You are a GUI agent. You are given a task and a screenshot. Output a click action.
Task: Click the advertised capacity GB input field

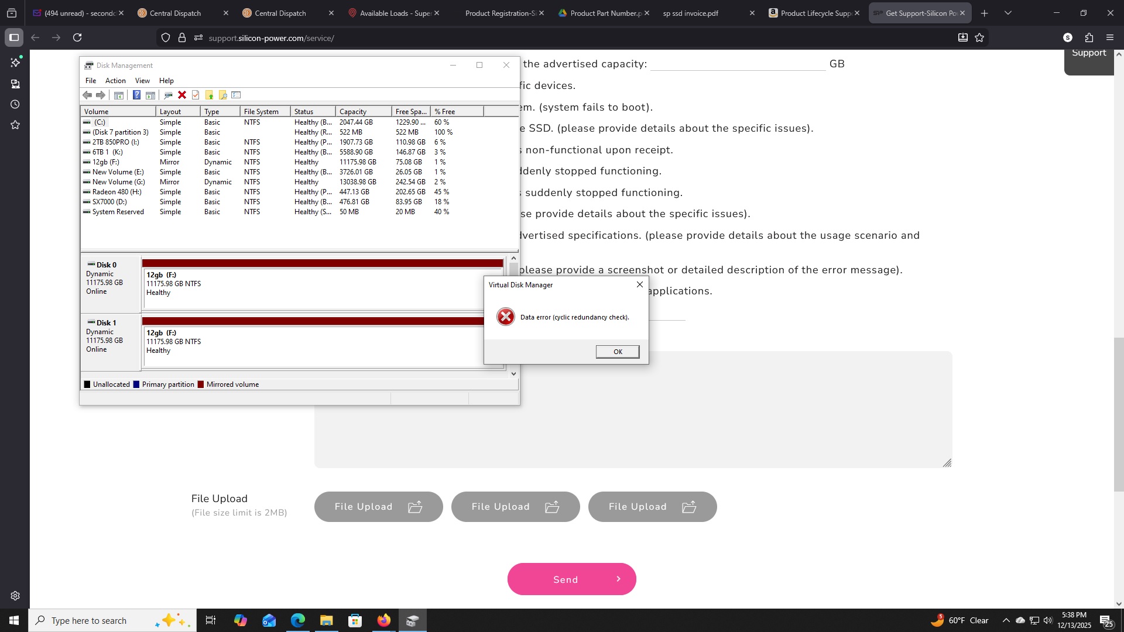738,64
